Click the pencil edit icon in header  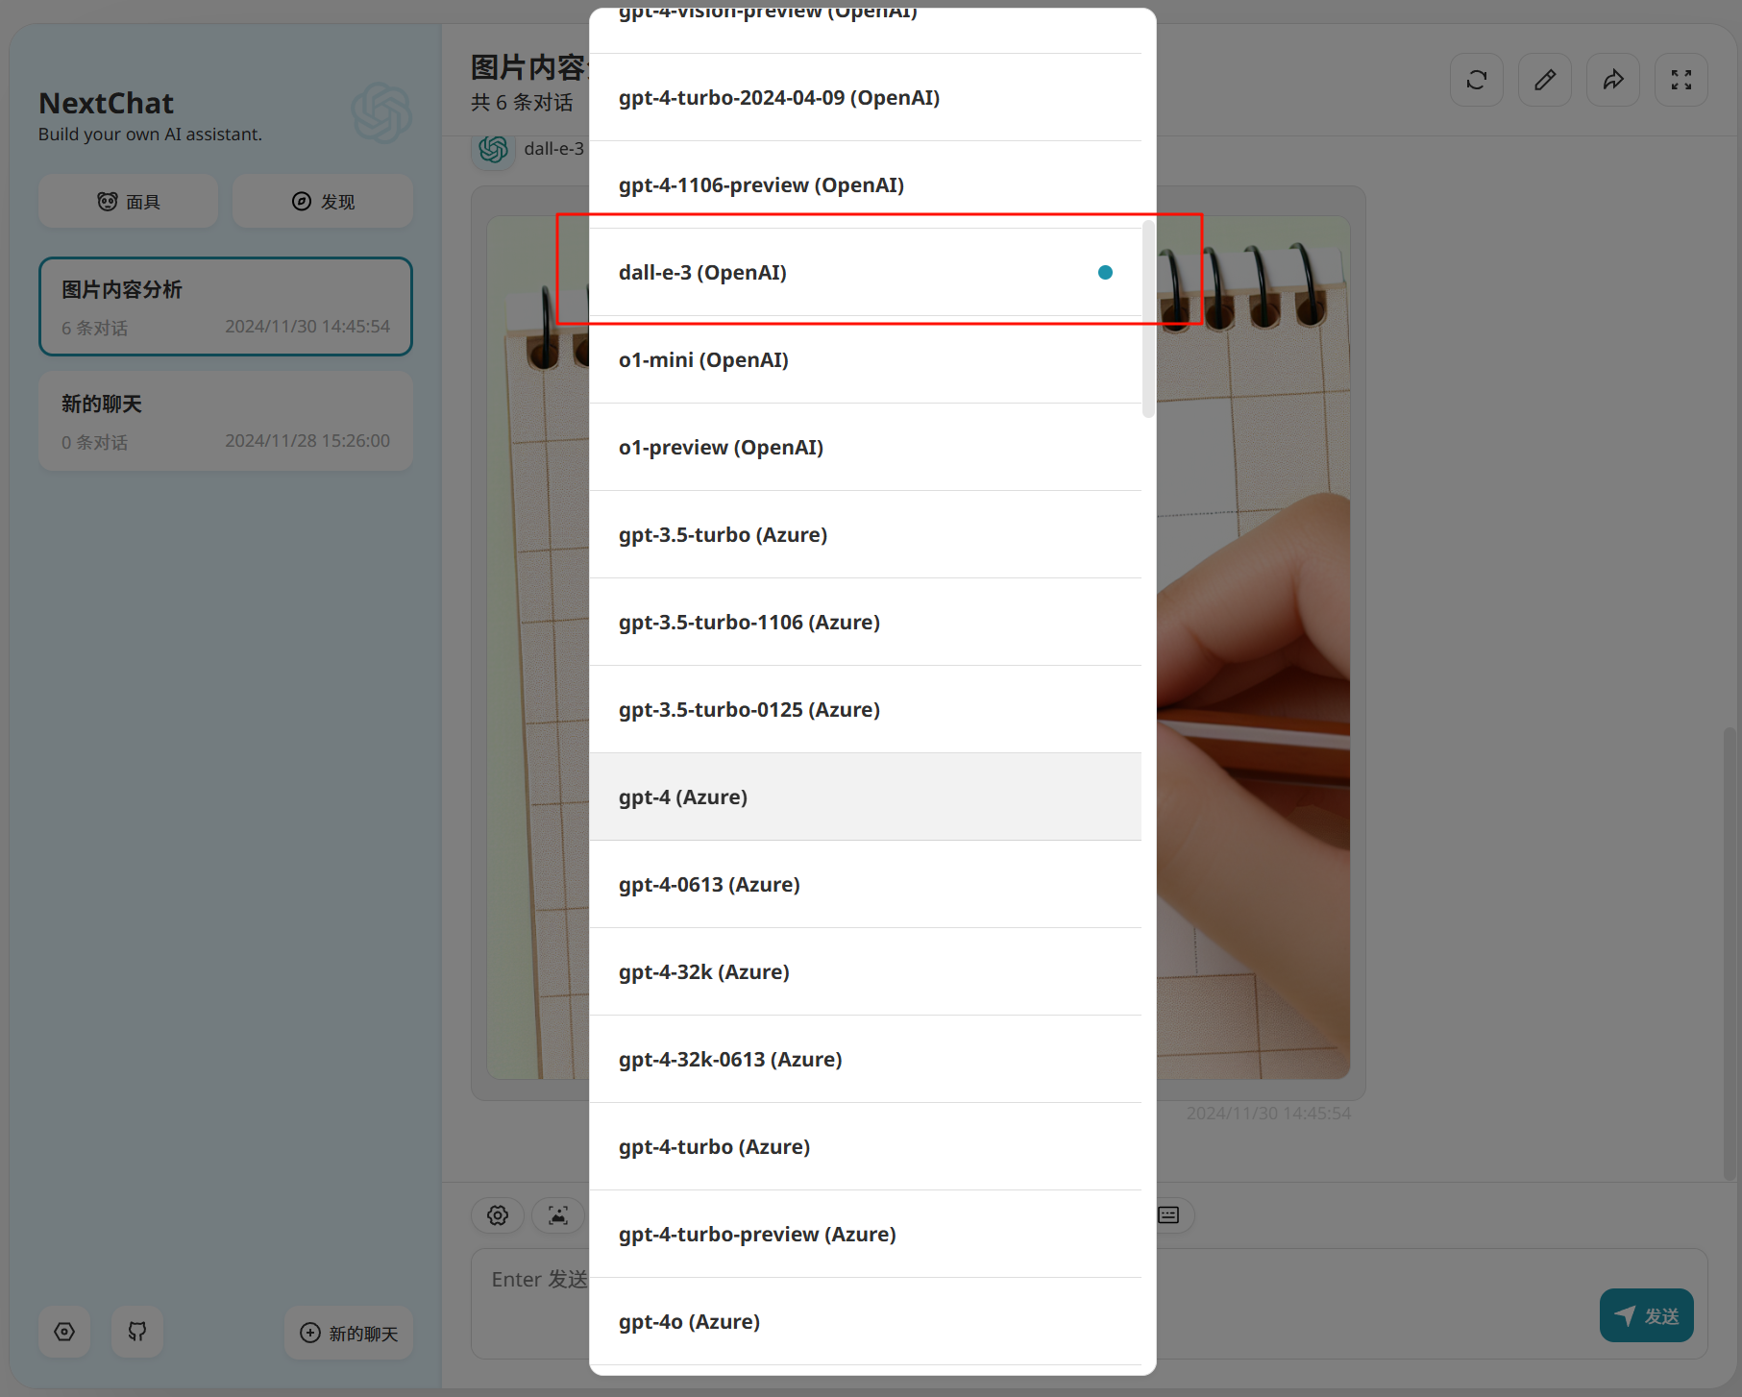tap(1545, 80)
